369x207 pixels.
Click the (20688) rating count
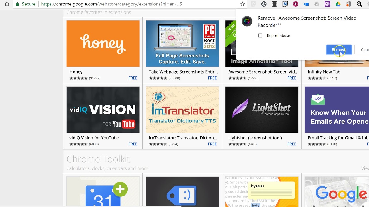click(174, 78)
